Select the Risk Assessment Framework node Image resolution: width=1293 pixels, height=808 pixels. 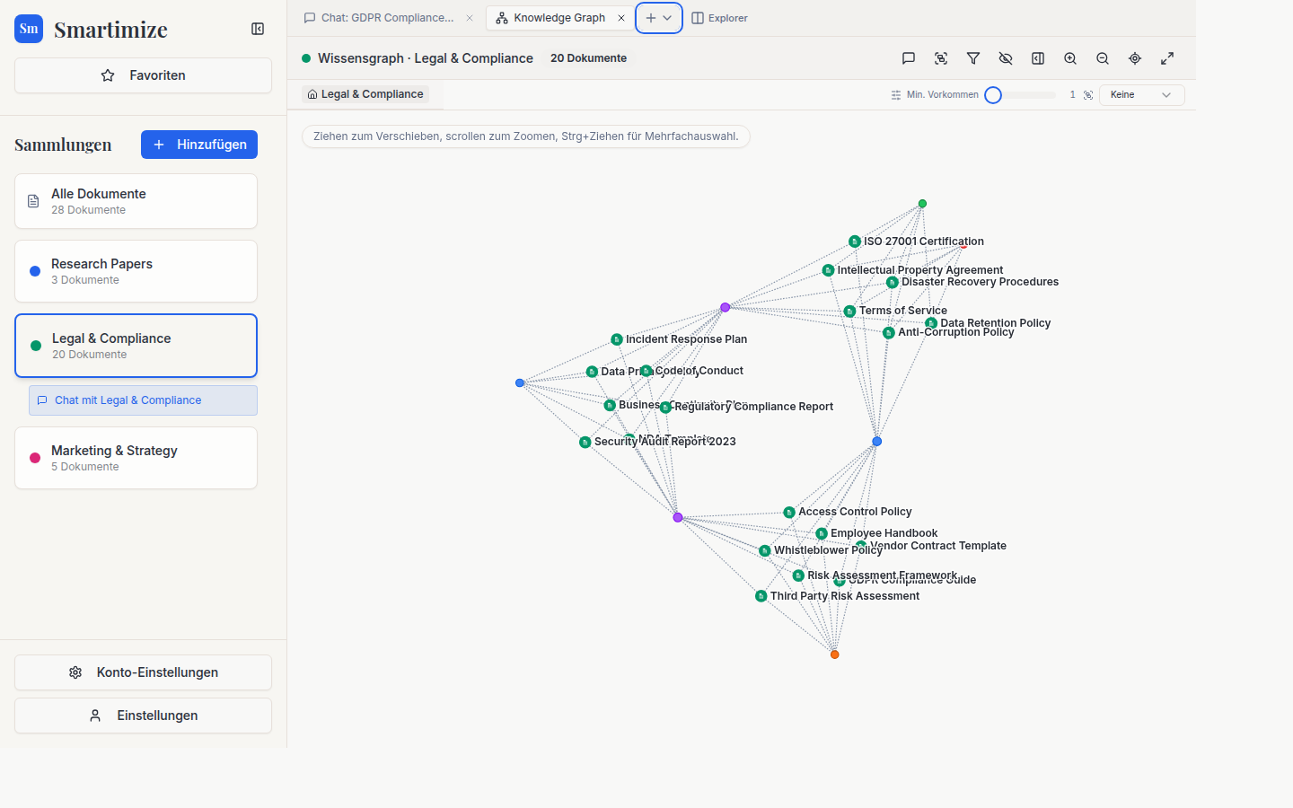(798, 575)
